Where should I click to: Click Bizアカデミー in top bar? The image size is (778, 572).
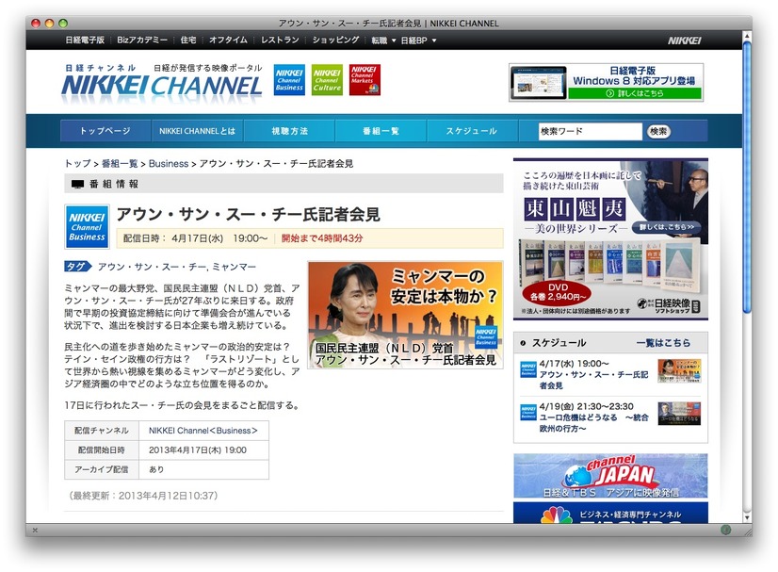click(142, 41)
